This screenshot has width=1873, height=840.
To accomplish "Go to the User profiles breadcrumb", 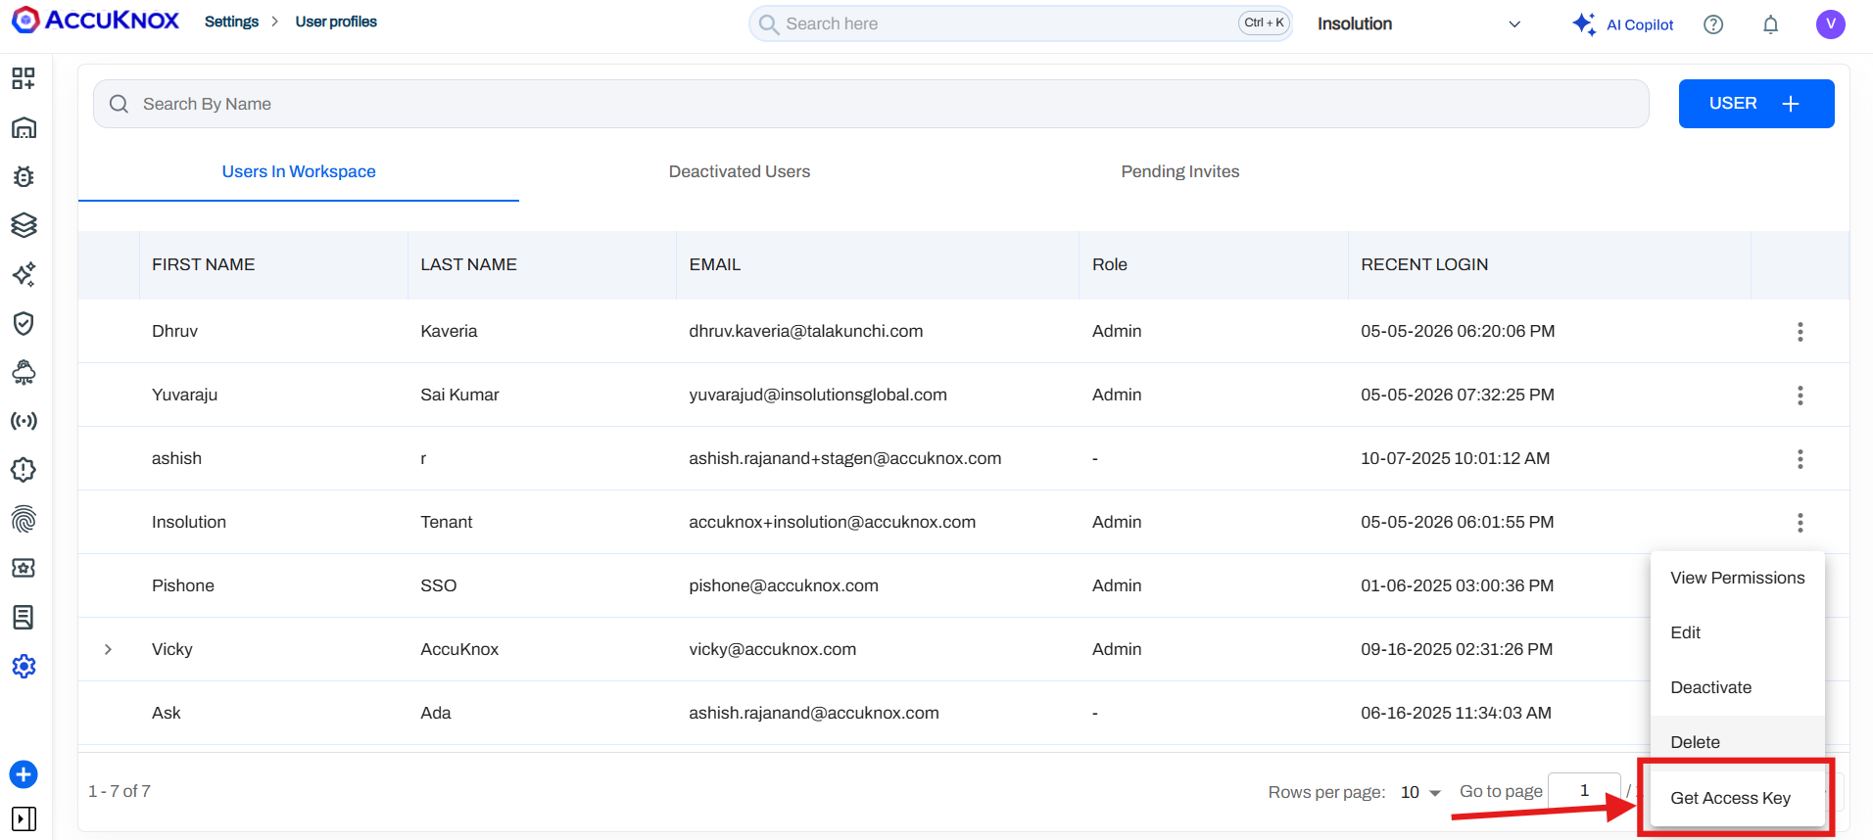I will click(x=336, y=22).
